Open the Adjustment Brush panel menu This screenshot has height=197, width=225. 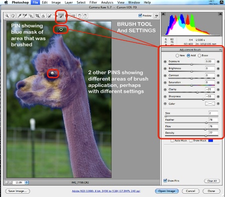tap(220, 50)
